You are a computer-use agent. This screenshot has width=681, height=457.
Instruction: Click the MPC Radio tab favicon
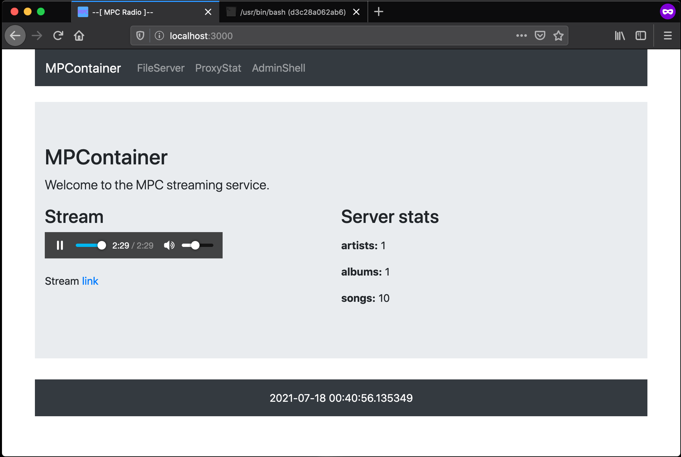click(x=83, y=12)
